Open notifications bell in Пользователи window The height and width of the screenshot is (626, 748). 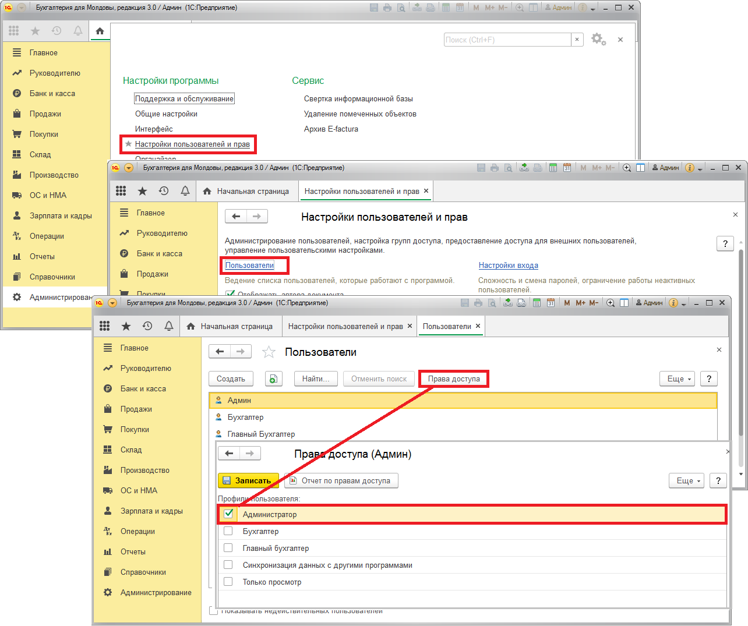(169, 326)
